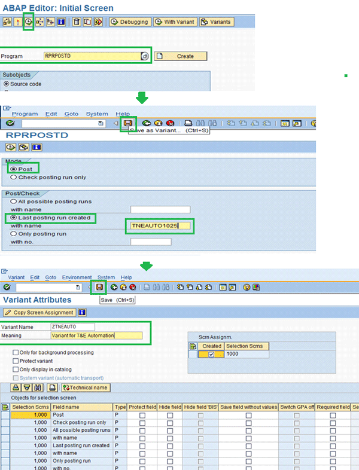Open the Goto menu in RPRPOSTD
This screenshot has height=470, width=359.
[x=71, y=114]
